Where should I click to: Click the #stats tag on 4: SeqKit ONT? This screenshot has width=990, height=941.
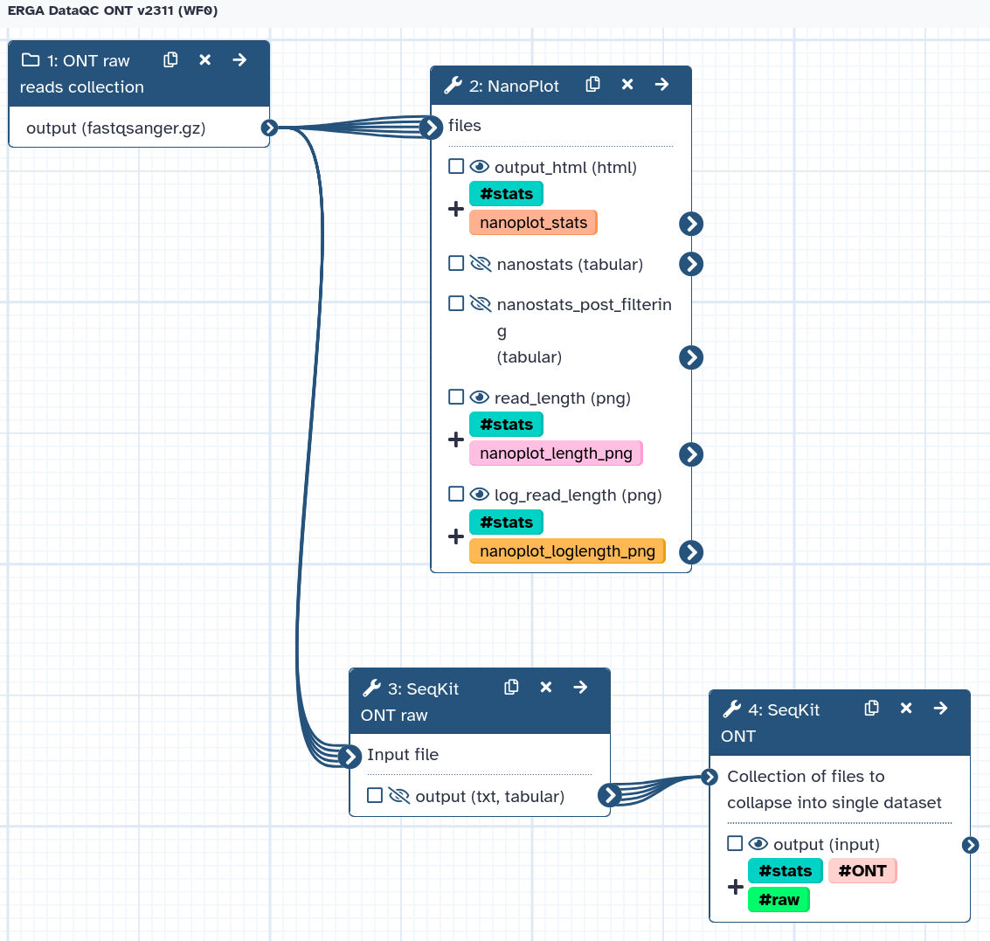[x=786, y=871]
